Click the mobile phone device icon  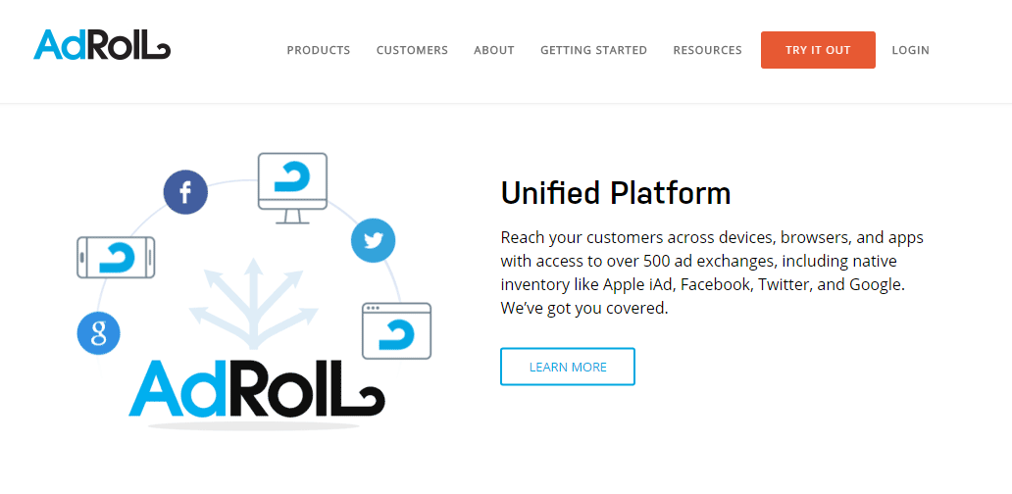coord(116,258)
